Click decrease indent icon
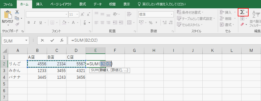This screenshot has width=261, height=101. 115,23
